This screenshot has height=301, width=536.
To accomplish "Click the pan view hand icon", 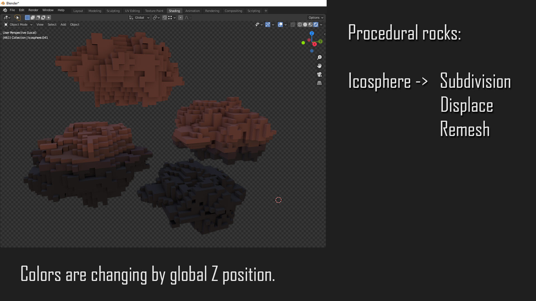I will point(319,66).
